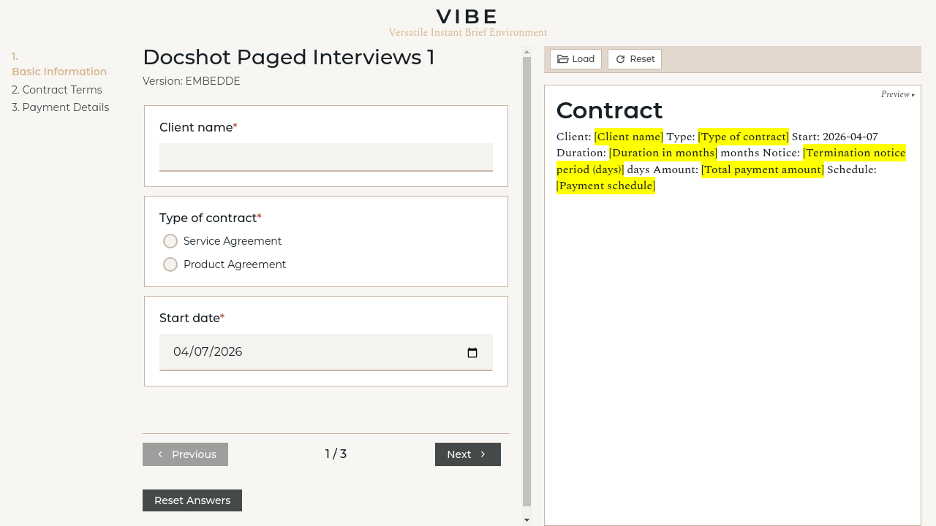This screenshot has height=526, width=936.
Task: Click the highlighted Client name placeholder in the contract
Action: click(629, 137)
